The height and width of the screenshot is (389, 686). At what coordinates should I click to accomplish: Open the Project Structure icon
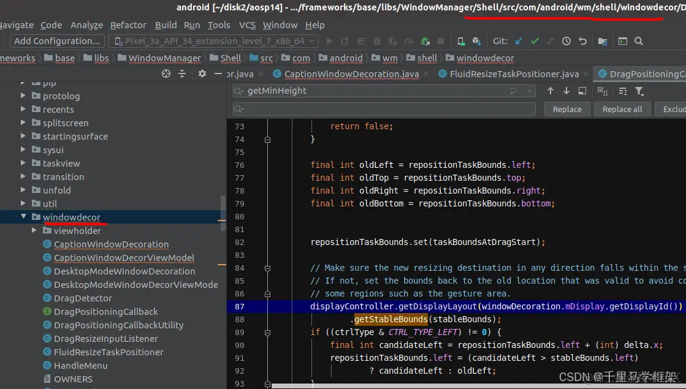pyautogui.click(x=603, y=41)
